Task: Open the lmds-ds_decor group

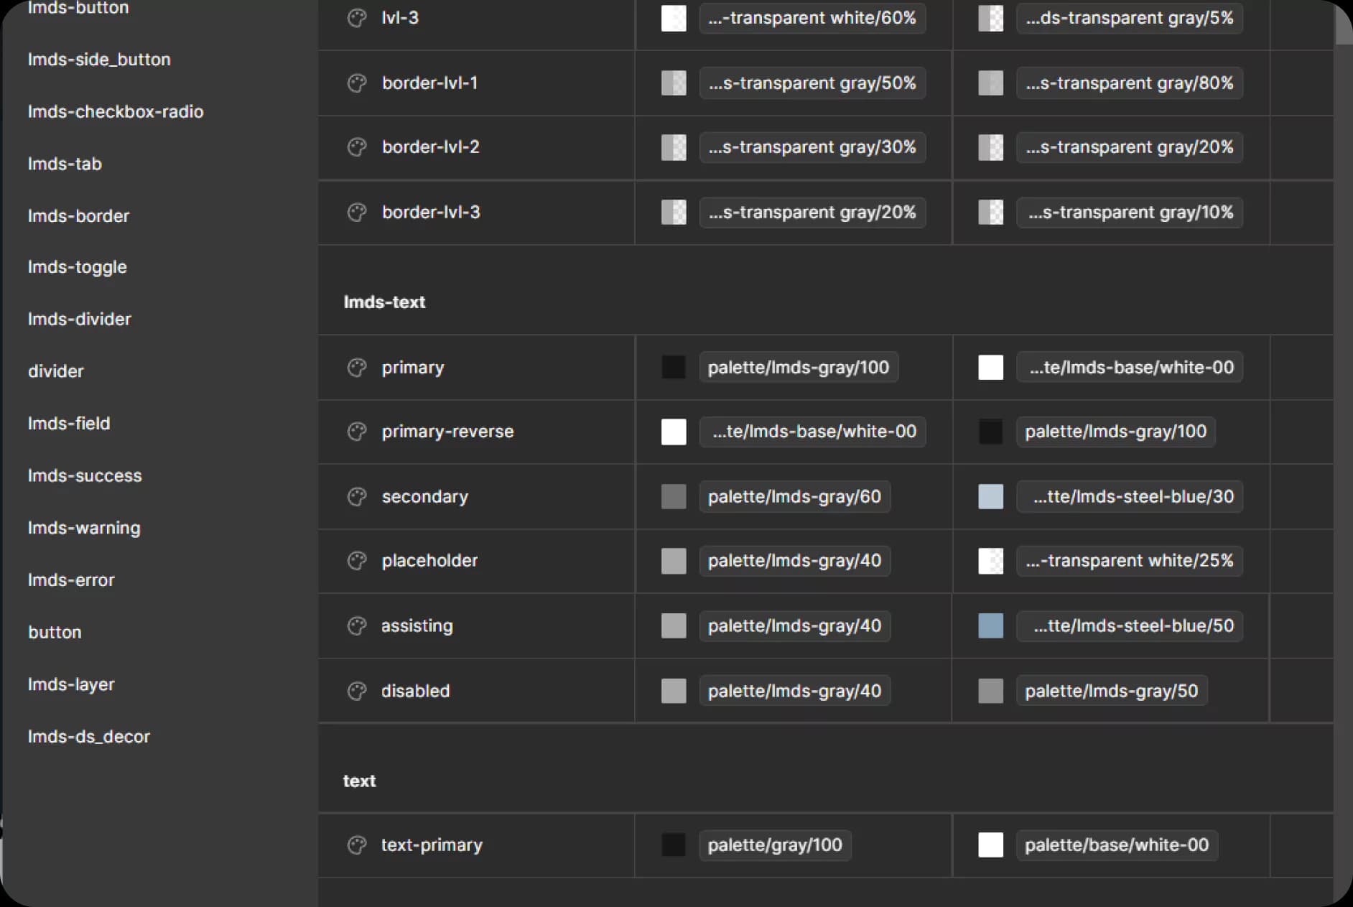Action: tap(89, 737)
